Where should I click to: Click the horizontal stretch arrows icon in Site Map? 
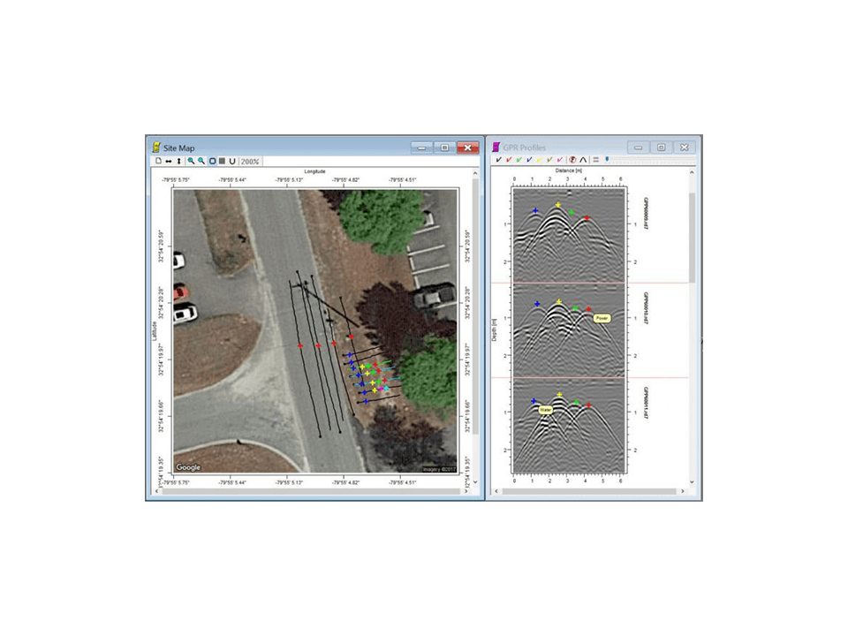coord(169,161)
